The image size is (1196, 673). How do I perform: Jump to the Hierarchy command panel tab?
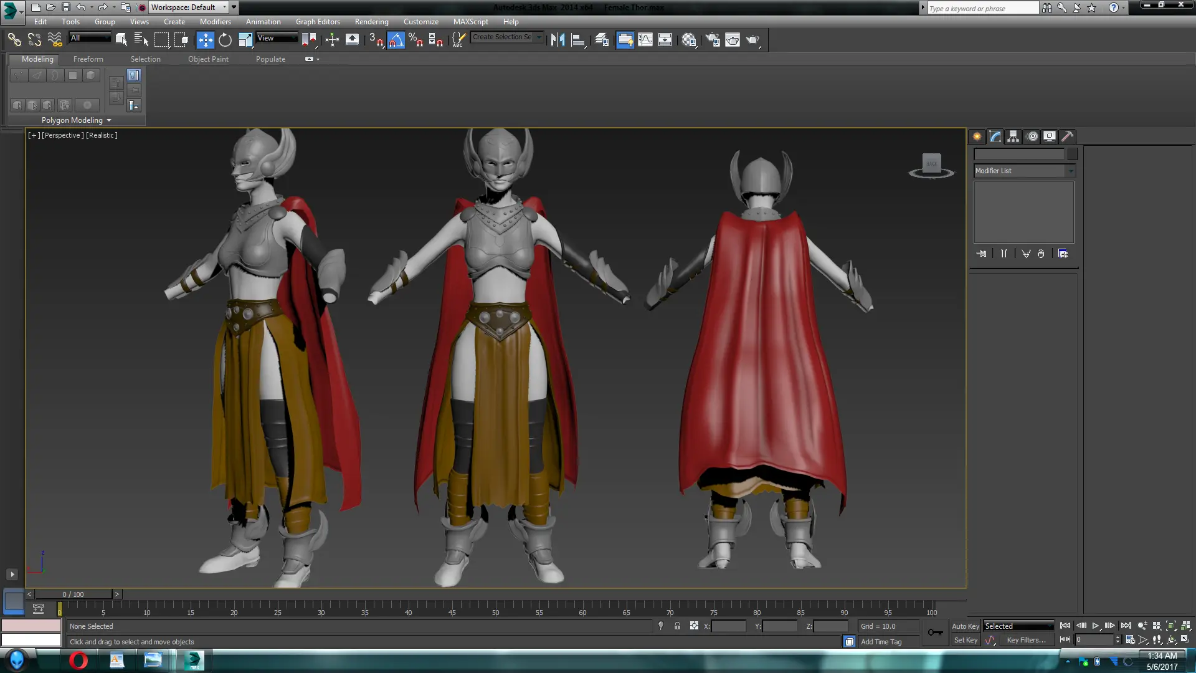click(1013, 136)
